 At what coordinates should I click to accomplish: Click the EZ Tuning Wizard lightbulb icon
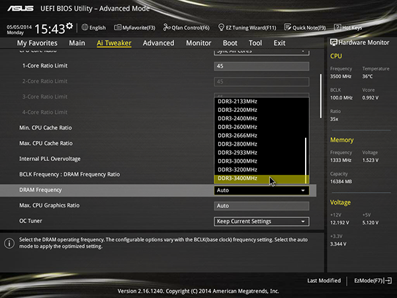click(x=221, y=27)
